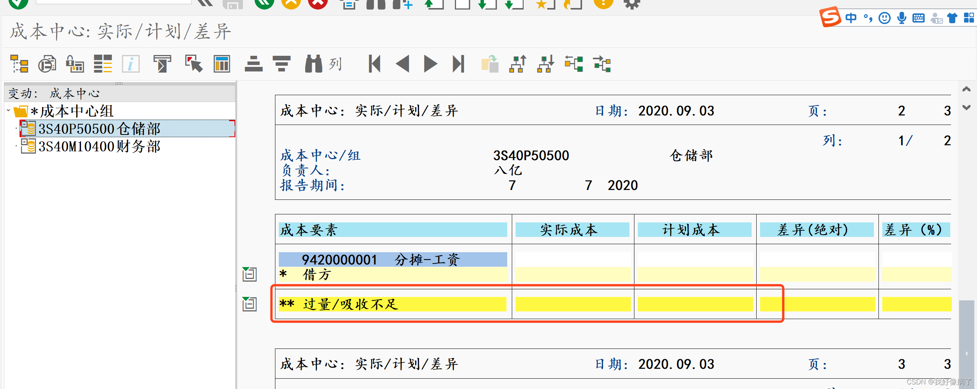Screen dimensions: 977x389
Task: Click hierarchy level up icon
Action: point(518,64)
